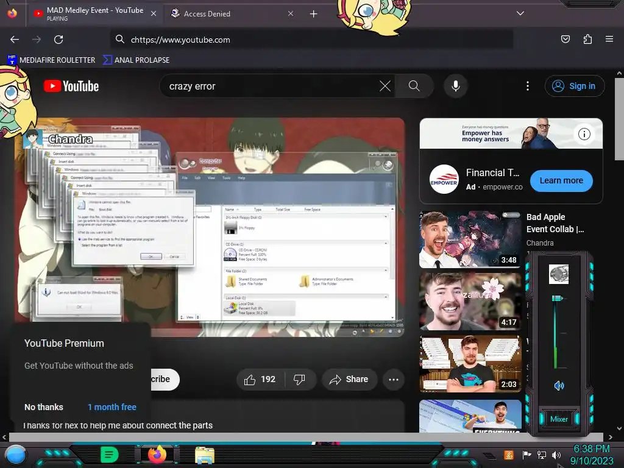624x468 pixels.
Task: Click the URL address bar
Action: coord(311,40)
